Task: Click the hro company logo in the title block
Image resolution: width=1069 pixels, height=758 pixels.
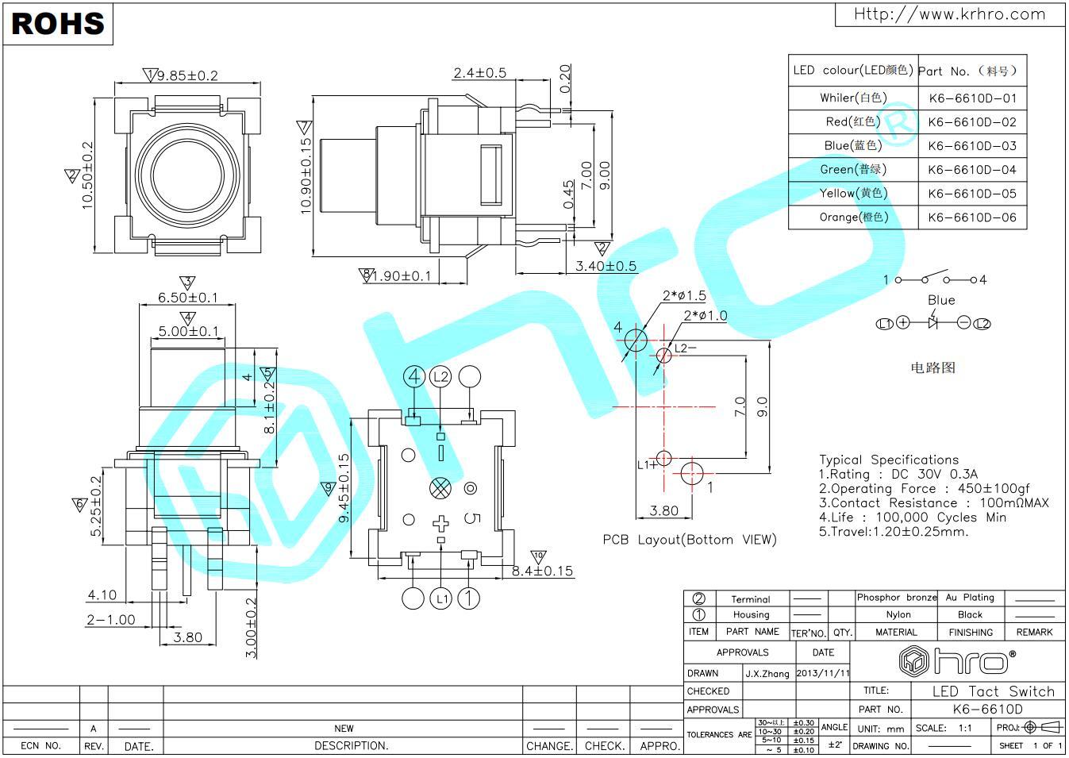Action: (x=957, y=660)
